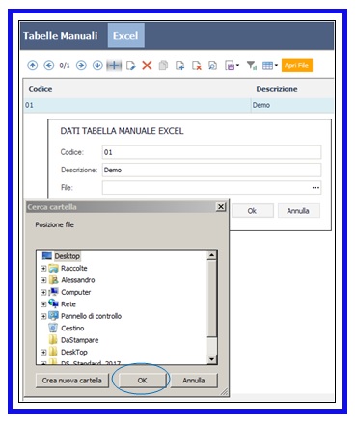Confirm folder with OK in Cerca cartella
Screen dimensions: 356x422
143,381
